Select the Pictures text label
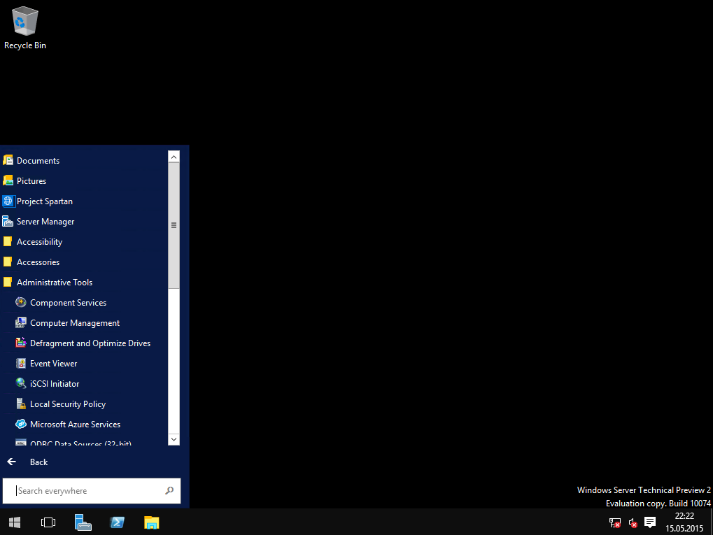Image resolution: width=713 pixels, height=535 pixels. point(31,181)
